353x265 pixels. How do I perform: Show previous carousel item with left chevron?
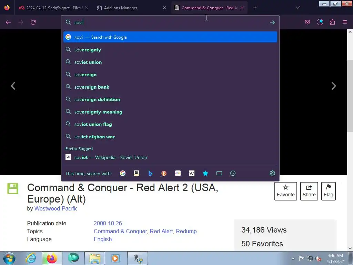coord(13,86)
